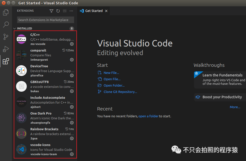Click the EXTENSIONS panel title
This screenshot has height=161, width=246.
25,11
